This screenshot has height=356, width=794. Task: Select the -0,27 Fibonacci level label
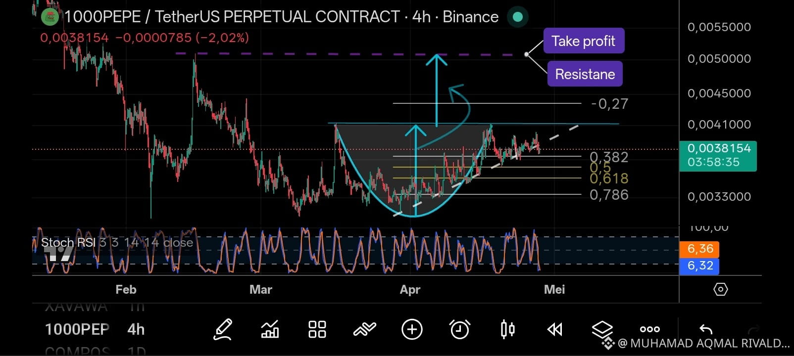tap(609, 104)
